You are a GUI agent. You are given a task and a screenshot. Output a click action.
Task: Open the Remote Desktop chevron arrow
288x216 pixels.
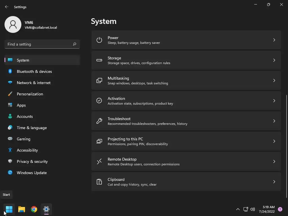[274, 161]
